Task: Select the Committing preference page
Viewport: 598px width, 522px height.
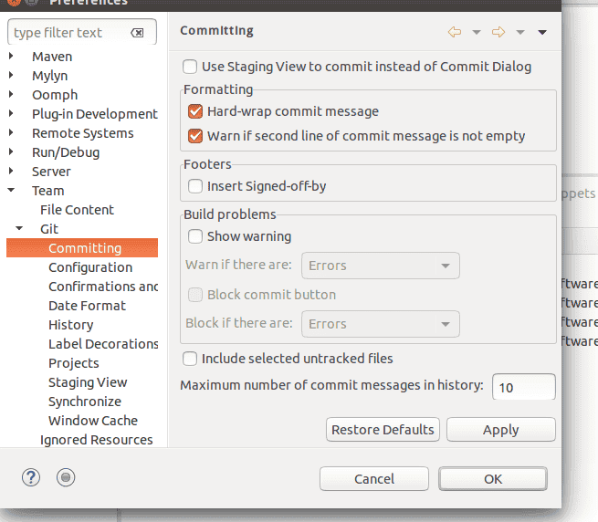Action: 82,248
